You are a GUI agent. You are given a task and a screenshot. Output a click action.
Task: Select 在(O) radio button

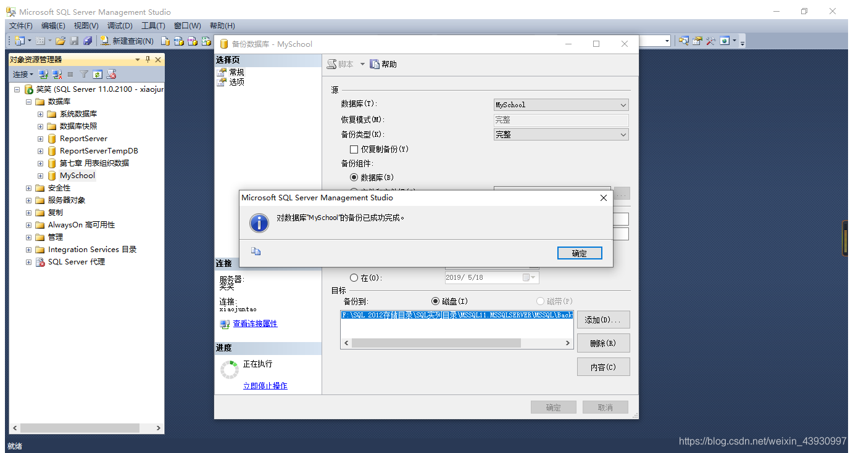pyautogui.click(x=354, y=278)
